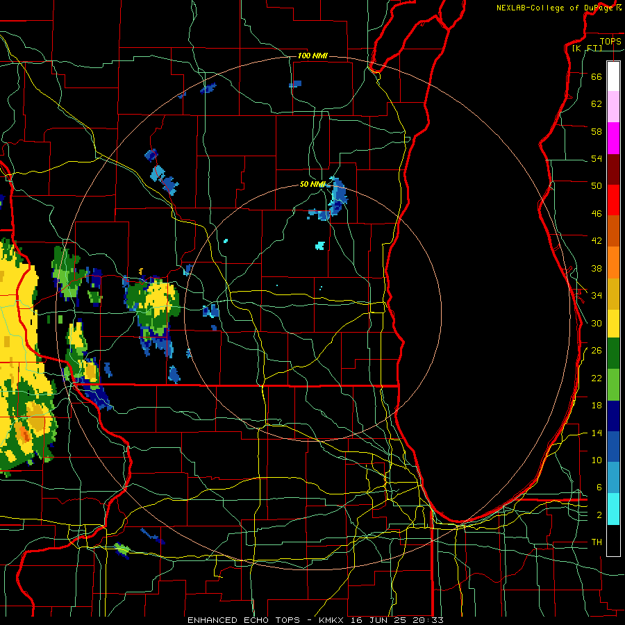The image size is (625, 625).
Task: Select the light pink legend swatch
Action: tap(613, 106)
